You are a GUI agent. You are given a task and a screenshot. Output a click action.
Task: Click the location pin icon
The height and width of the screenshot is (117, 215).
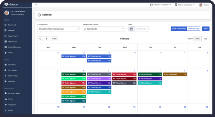pos(176,5)
